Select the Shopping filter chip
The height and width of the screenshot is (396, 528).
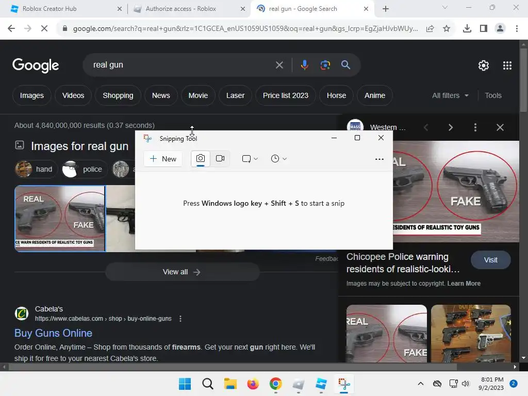point(118,95)
